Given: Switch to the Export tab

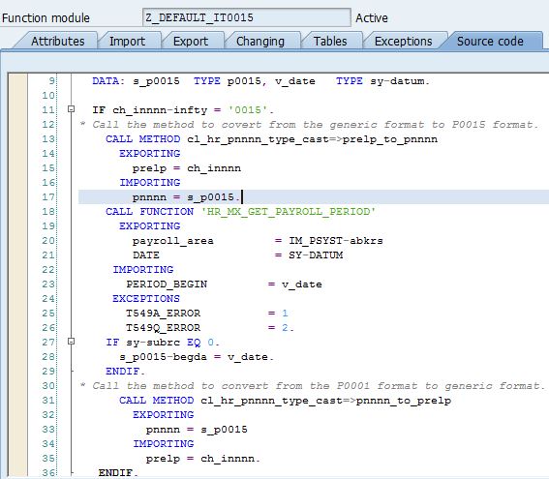Looking at the screenshot, I should coord(191,42).
